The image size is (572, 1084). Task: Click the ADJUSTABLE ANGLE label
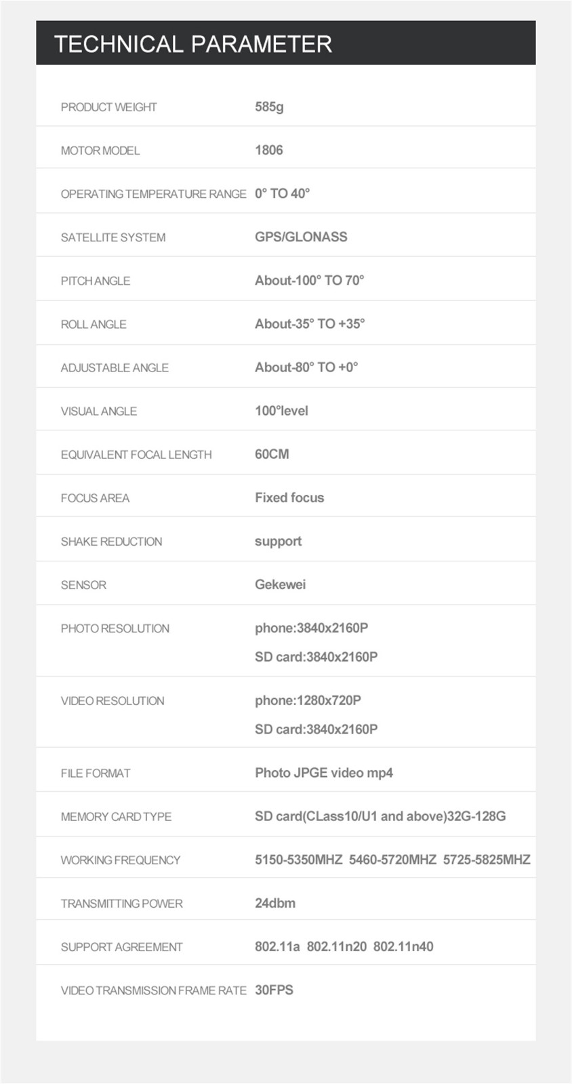[115, 367]
